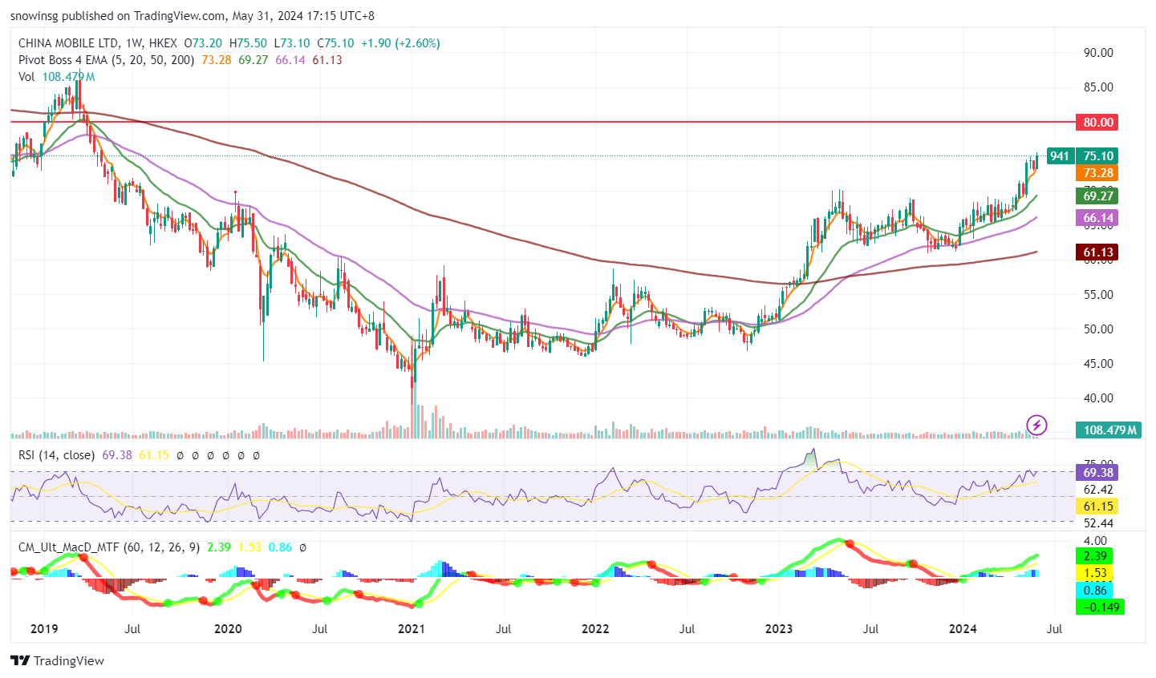Click the green -0.149 MACD axis label
The width and height of the screenshot is (1156, 678).
(x=1100, y=607)
